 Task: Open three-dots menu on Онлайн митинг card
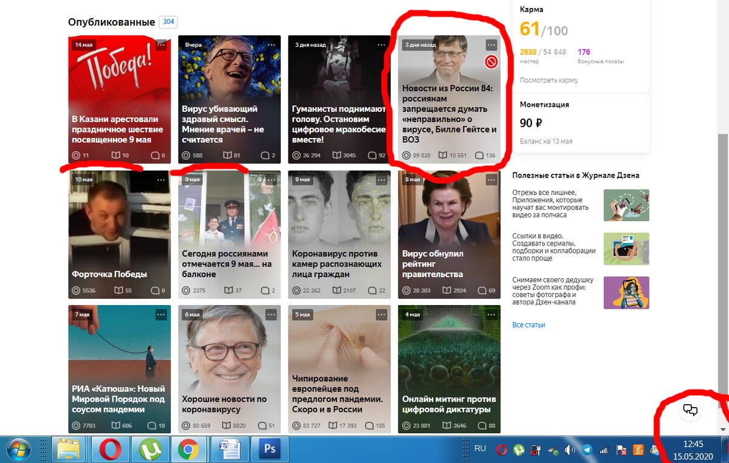(x=491, y=315)
